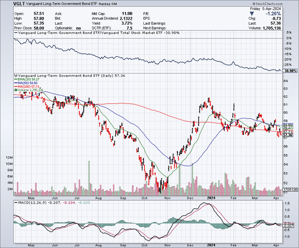Click the green EMA(20) line swatch
This screenshot has width=299, height=248.
tap(15, 79)
